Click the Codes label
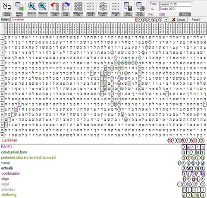Screen dimensions: 207x198 [6, 19]
